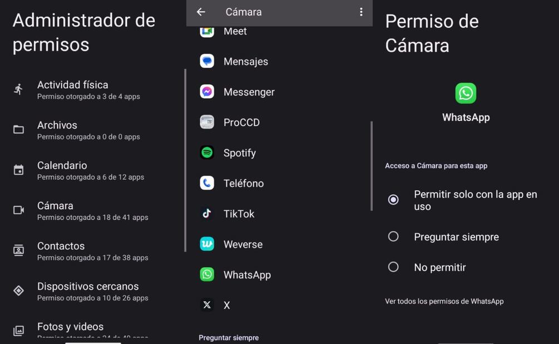Tap the Messenger app icon
Image resolution: width=559 pixels, height=344 pixels.
point(207,92)
